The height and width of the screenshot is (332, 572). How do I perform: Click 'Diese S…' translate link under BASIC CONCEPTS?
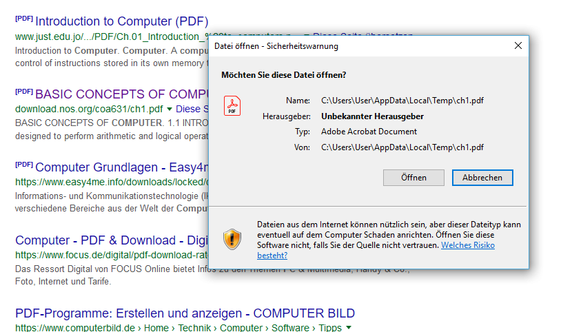click(192, 109)
